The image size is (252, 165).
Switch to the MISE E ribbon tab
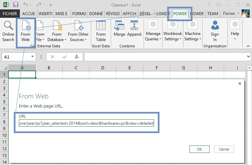tap(61, 14)
